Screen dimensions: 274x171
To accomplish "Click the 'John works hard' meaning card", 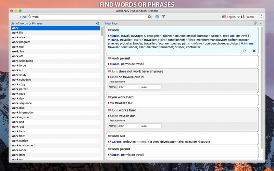I will click(182, 119).
